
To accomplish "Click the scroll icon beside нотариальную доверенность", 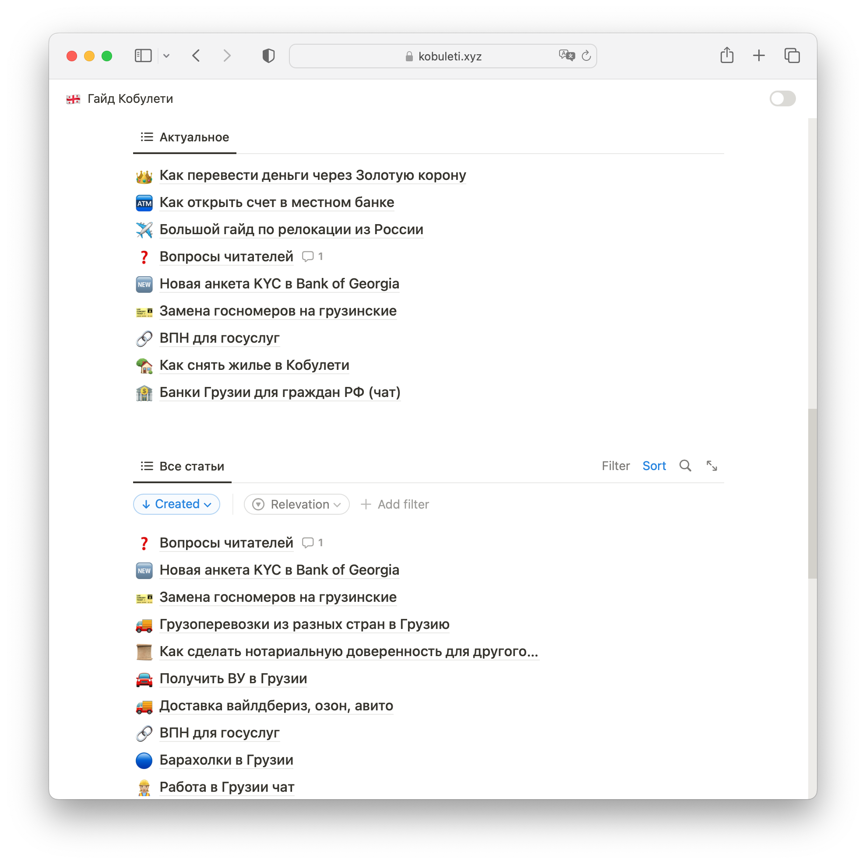I will click(144, 653).
